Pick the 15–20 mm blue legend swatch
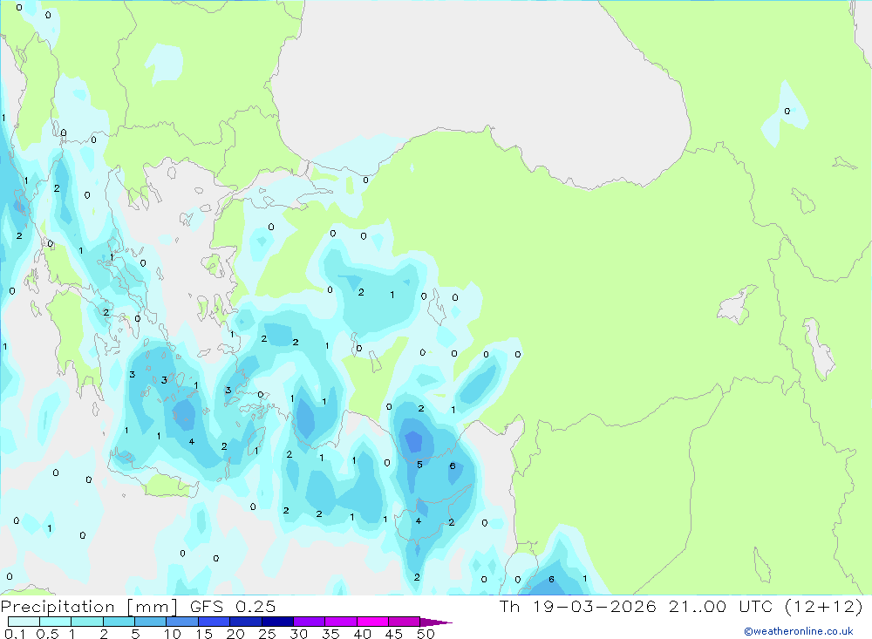 [215, 622]
